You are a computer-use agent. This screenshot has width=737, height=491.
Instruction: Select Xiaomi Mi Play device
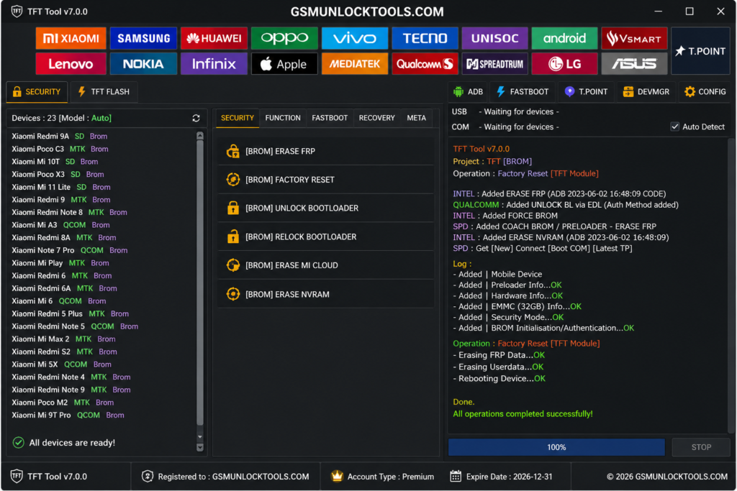pos(60,263)
